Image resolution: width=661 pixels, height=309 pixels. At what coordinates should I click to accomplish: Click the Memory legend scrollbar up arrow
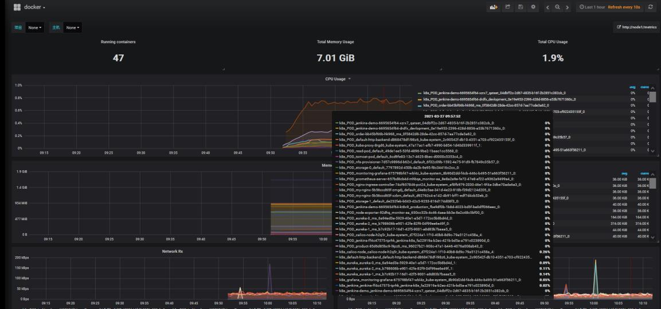click(652, 174)
